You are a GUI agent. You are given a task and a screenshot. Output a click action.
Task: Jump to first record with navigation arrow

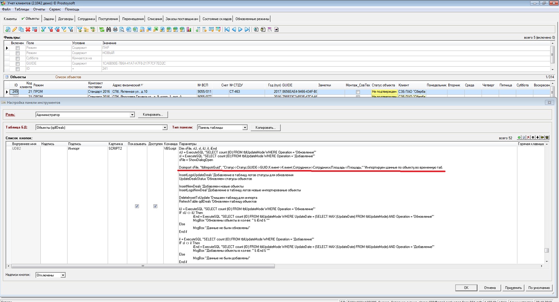pyautogui.click(x=227, y=30)
